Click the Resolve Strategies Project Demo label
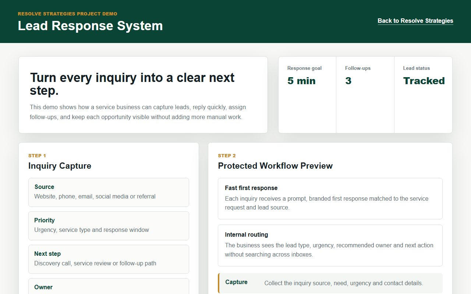The width and height of the screenshot is (471, 294). tap(68, 14)
